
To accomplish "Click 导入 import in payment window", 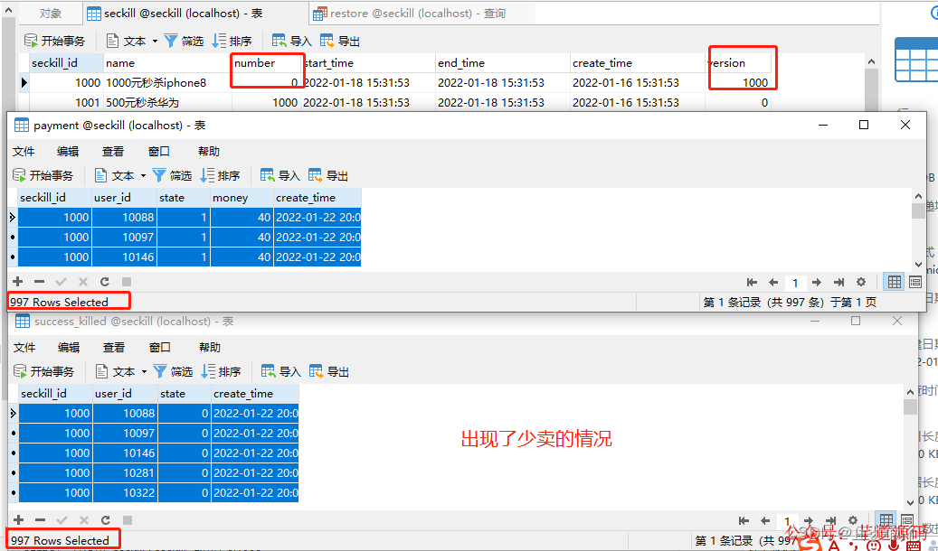I will click(x=280, y=175).
